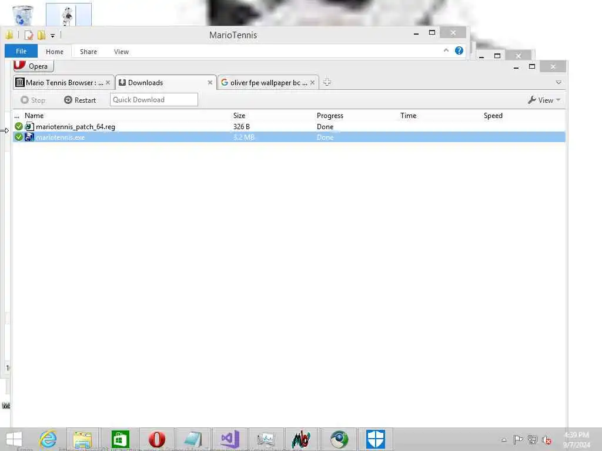The width and height of the screenshot is (602, 451).
Task: Open the performance monitor taskbar icon
Action: [x=266, y=439]
